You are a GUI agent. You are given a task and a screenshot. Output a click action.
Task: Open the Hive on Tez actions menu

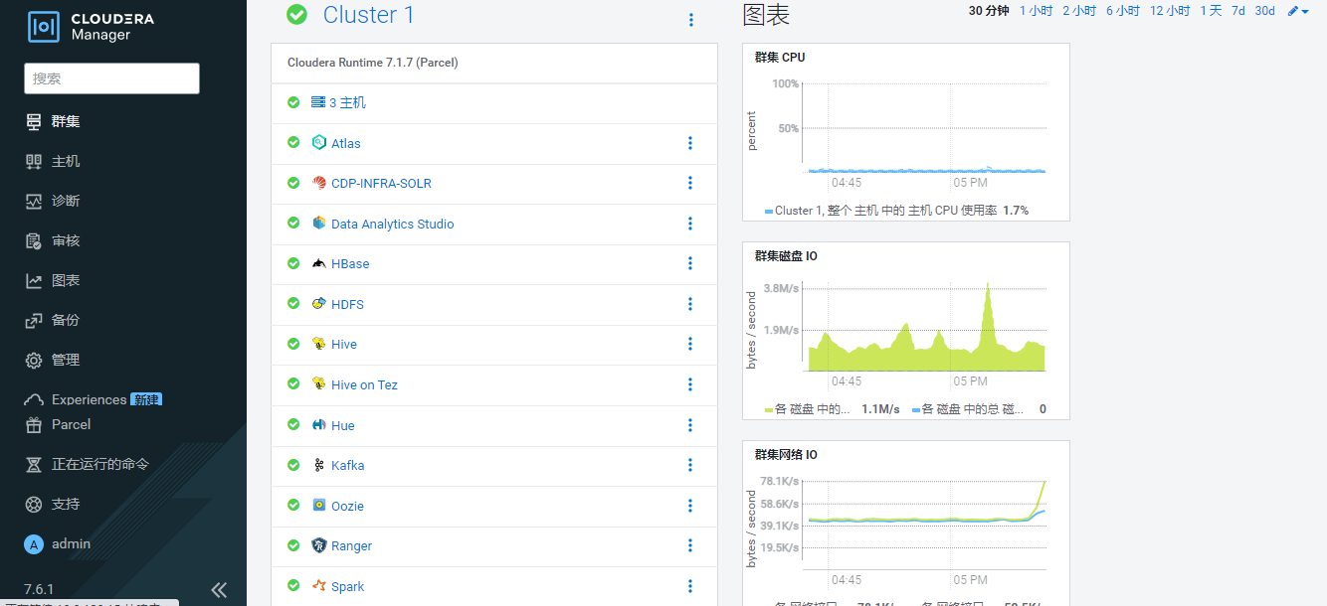click(690, 384)
